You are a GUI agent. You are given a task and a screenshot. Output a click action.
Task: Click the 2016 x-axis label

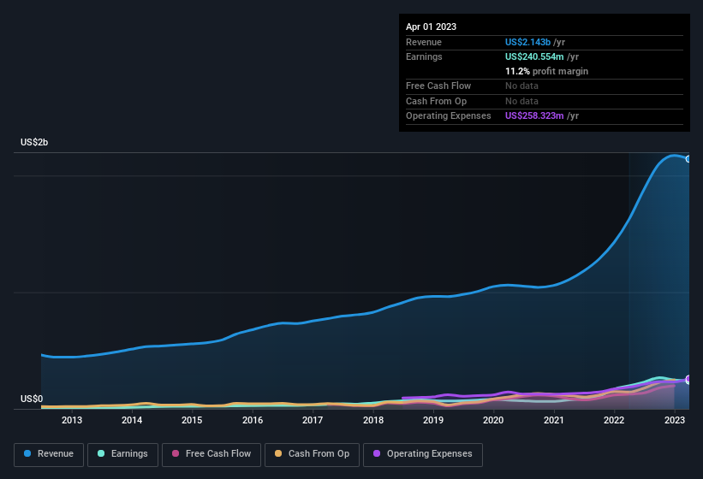coord(253,420)
